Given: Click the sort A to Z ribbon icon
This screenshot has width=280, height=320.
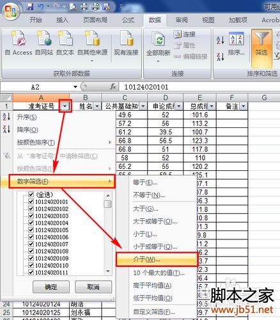Looking at the screenshot, I should (221, 40).
